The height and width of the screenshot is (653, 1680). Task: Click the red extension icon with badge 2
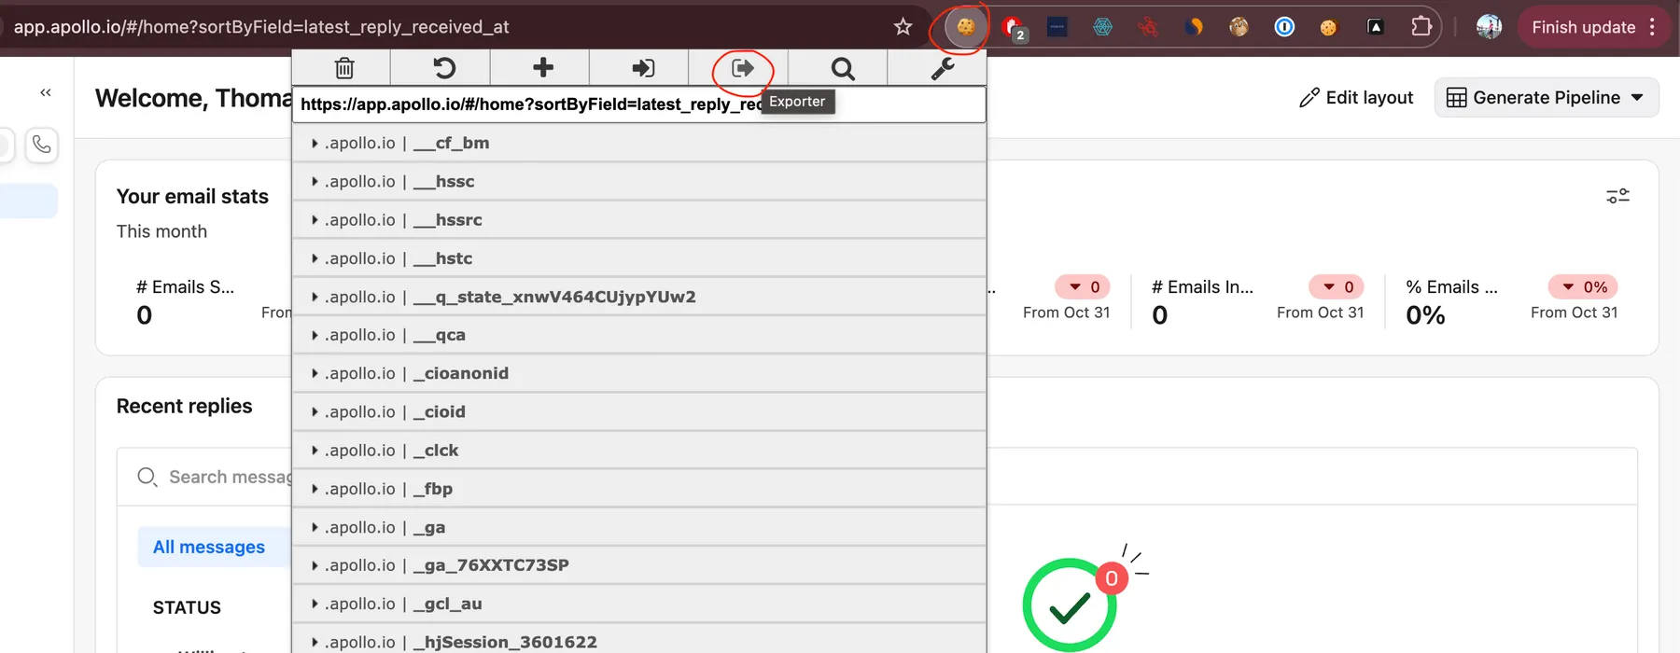click(1014, 28)
